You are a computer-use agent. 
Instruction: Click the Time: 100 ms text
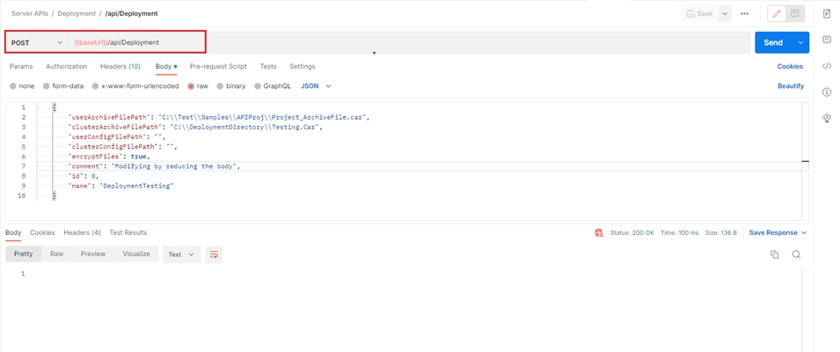point(679,232)
